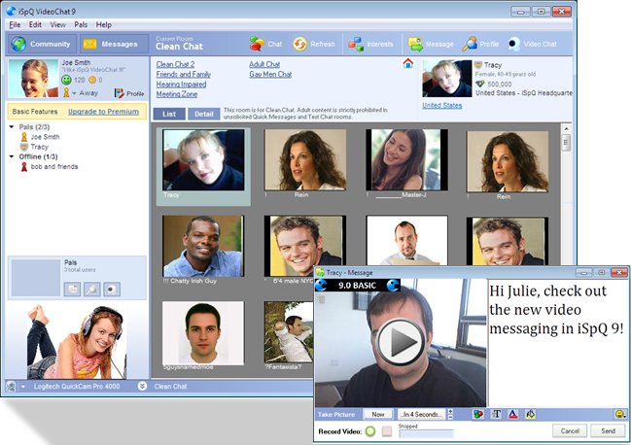Select Tracy's thumbnail in the room list
Viewport: 631px width, 445px height.
(x=203, y=160)
